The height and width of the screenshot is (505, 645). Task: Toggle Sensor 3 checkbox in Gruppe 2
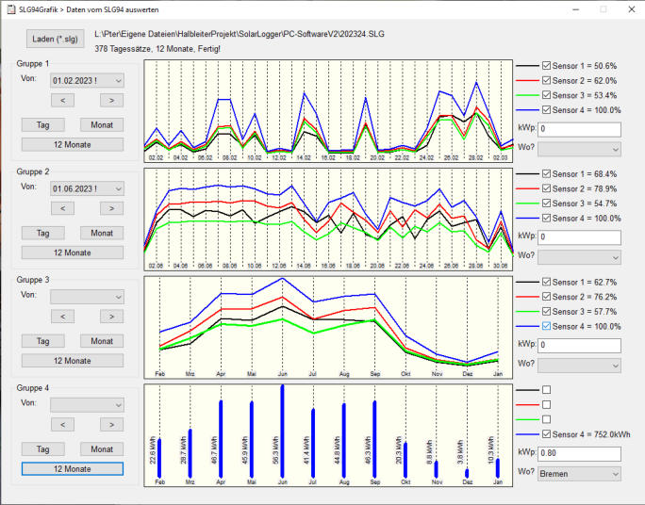tap(546, 204)
